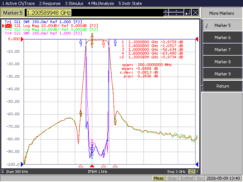Increment marker value with small up arrow
Image resolution: width=243 pixels, height=182 pixels.
click(x=166, y=11)
